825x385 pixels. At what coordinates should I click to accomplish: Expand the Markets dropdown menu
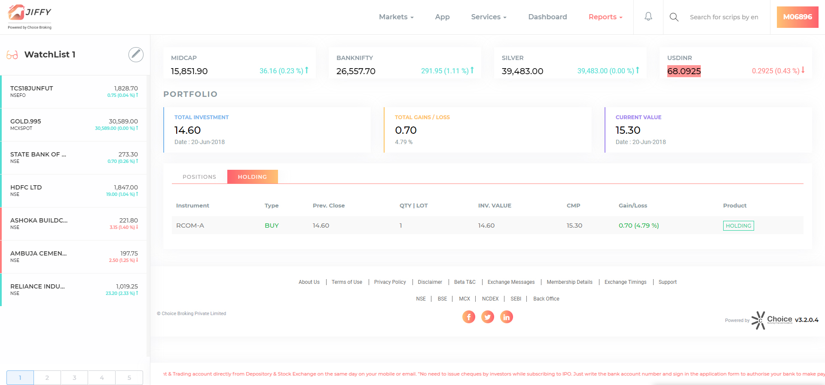[x=396, y=17]
